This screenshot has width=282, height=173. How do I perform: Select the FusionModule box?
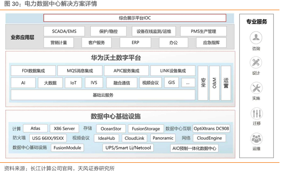pos(68,148)
